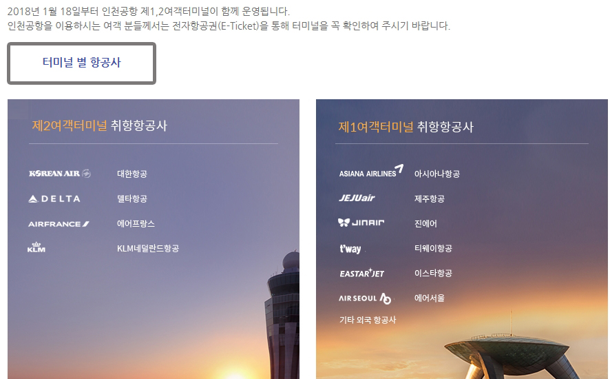Select the 델타항공 text
Screen dimensions: 610x379
pos(132,198)
